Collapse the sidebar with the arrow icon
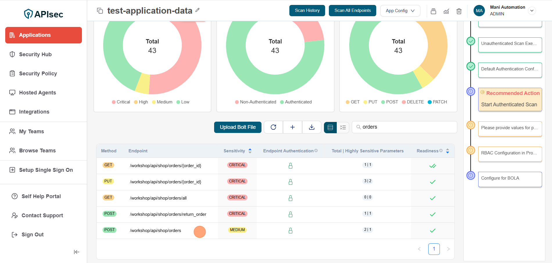This screenshot has height=263, width=552. click(76, 252)
